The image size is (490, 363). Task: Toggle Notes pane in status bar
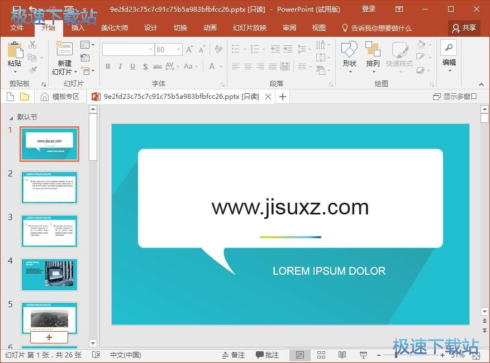pos(233,355)
